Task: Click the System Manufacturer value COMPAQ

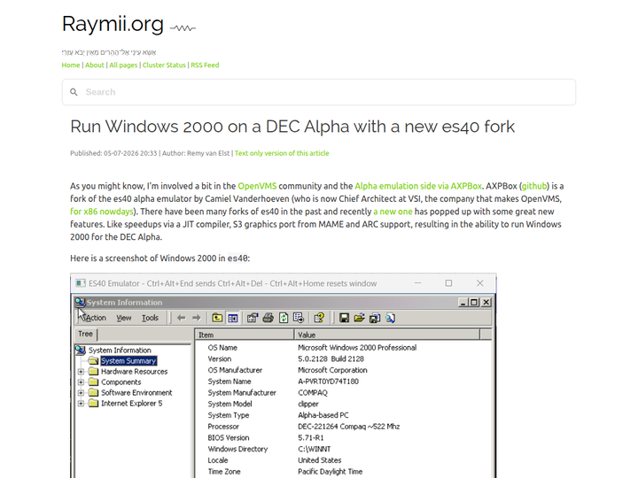Action: (313, 393)
